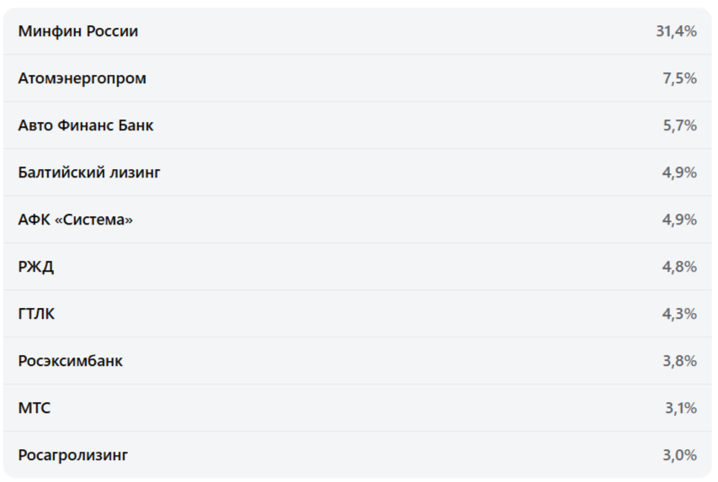Select the 4,8% percentage value

point(679,267)
